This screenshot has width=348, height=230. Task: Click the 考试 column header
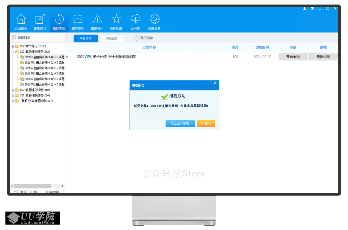293,47
